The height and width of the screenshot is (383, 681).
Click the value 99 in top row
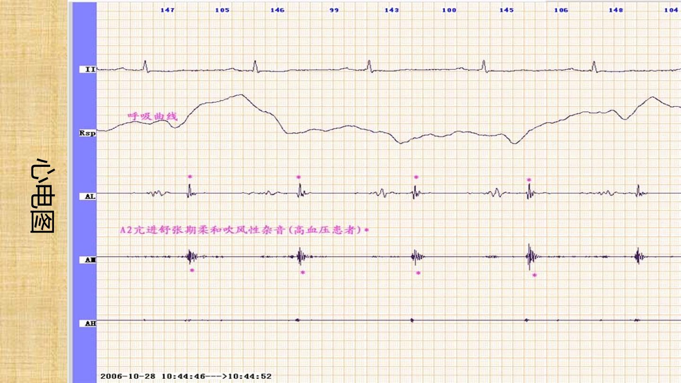pos(334,10)
